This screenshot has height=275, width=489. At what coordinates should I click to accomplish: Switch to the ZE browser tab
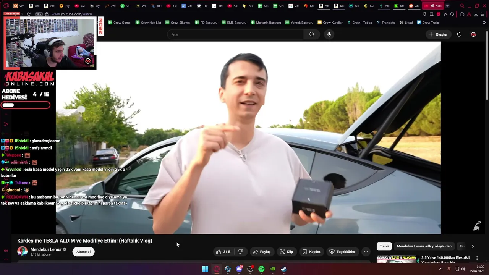click(x=414, y=6)
